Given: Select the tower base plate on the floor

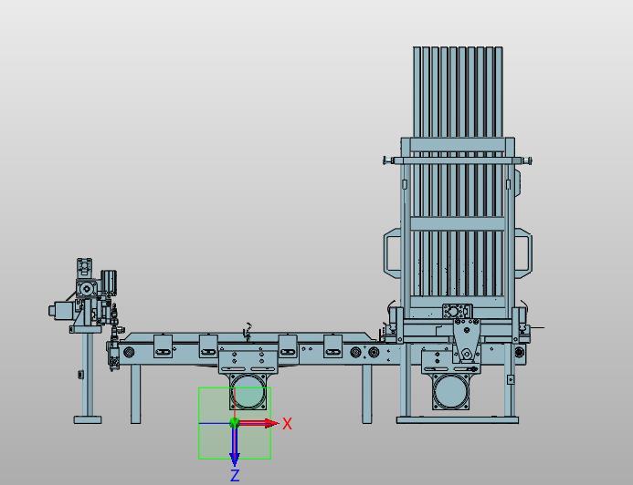Looking at the screenshot, I should click(458, 420).
